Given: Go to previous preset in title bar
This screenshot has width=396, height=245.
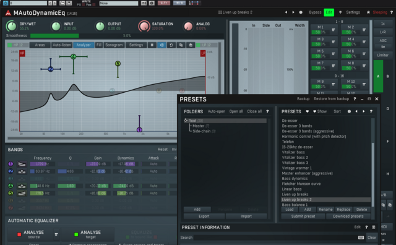Looking at the screenshot, I should [x=286, y=12].
